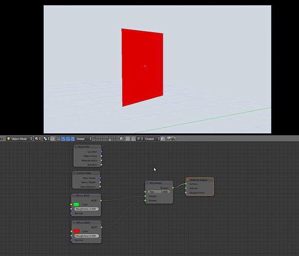299x256 pixels.
Task: Click Roughness field of the red Diffuse BSDF
Action: (87, 236)
